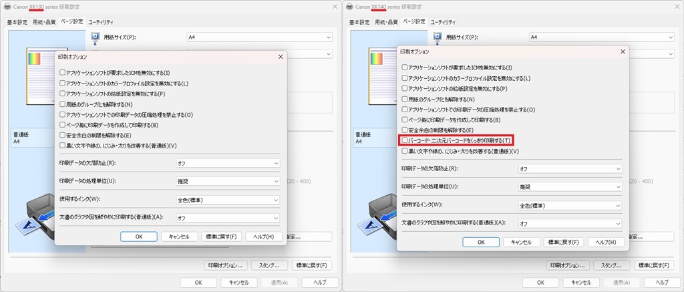Click page preview thumbnail in XK140 window
684x292 pixels.
[x=383, y=76]
